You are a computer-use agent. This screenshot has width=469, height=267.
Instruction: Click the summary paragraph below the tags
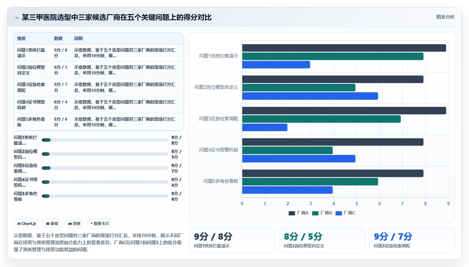click(x=99, y=242)
